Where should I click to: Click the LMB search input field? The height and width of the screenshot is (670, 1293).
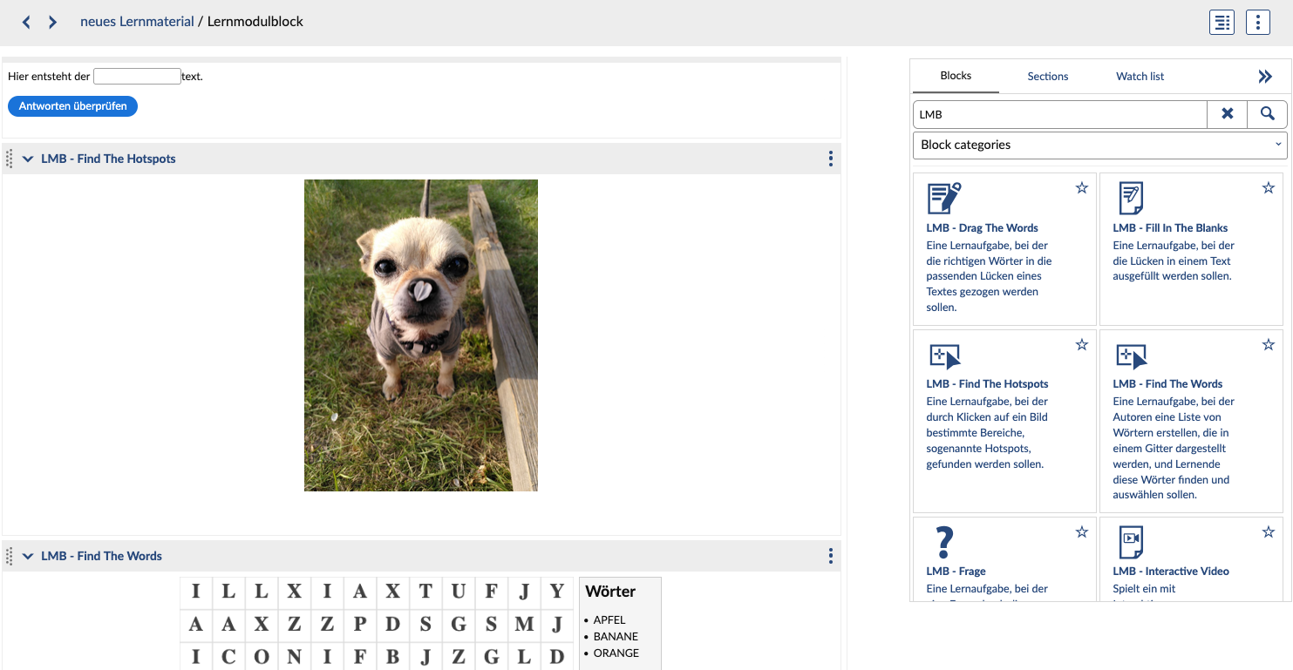(1060, 114)
